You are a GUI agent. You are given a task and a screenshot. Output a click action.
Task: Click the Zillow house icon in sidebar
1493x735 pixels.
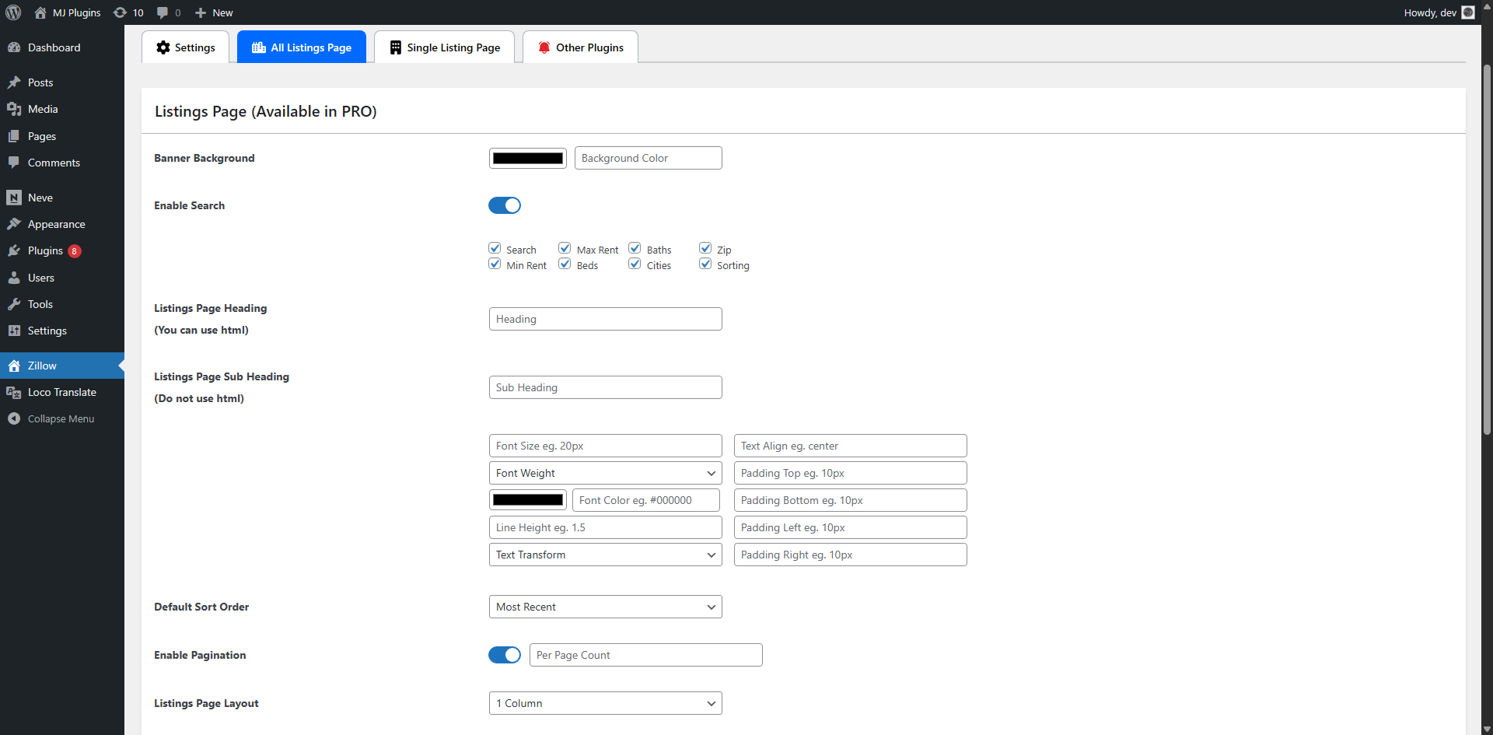pyautogui.click(x=14, y=366)
